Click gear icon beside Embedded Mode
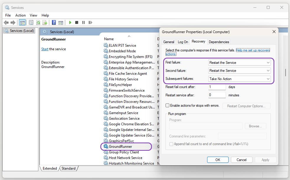Viewport: 290px width, 180px height. [106, 51]
